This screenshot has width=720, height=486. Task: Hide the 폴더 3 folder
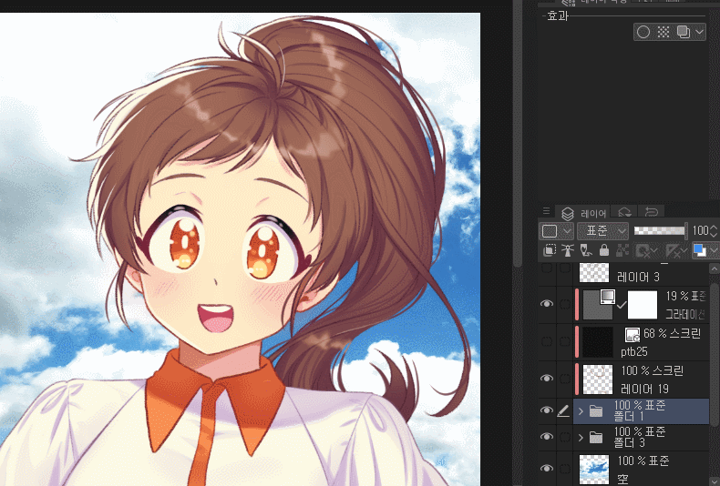tap(547, 437)
